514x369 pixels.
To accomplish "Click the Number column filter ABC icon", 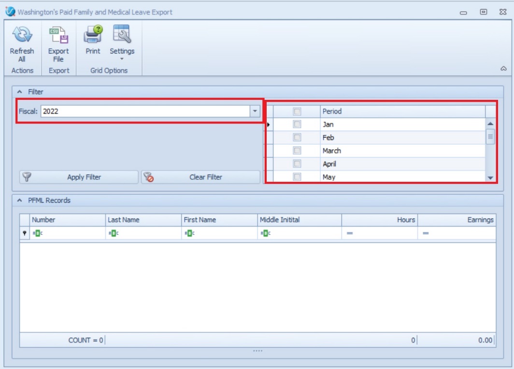I will click(x=37, y=233).
